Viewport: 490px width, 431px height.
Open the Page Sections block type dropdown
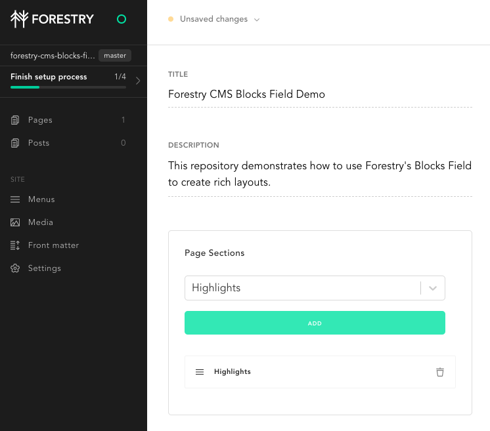point(433,288)
